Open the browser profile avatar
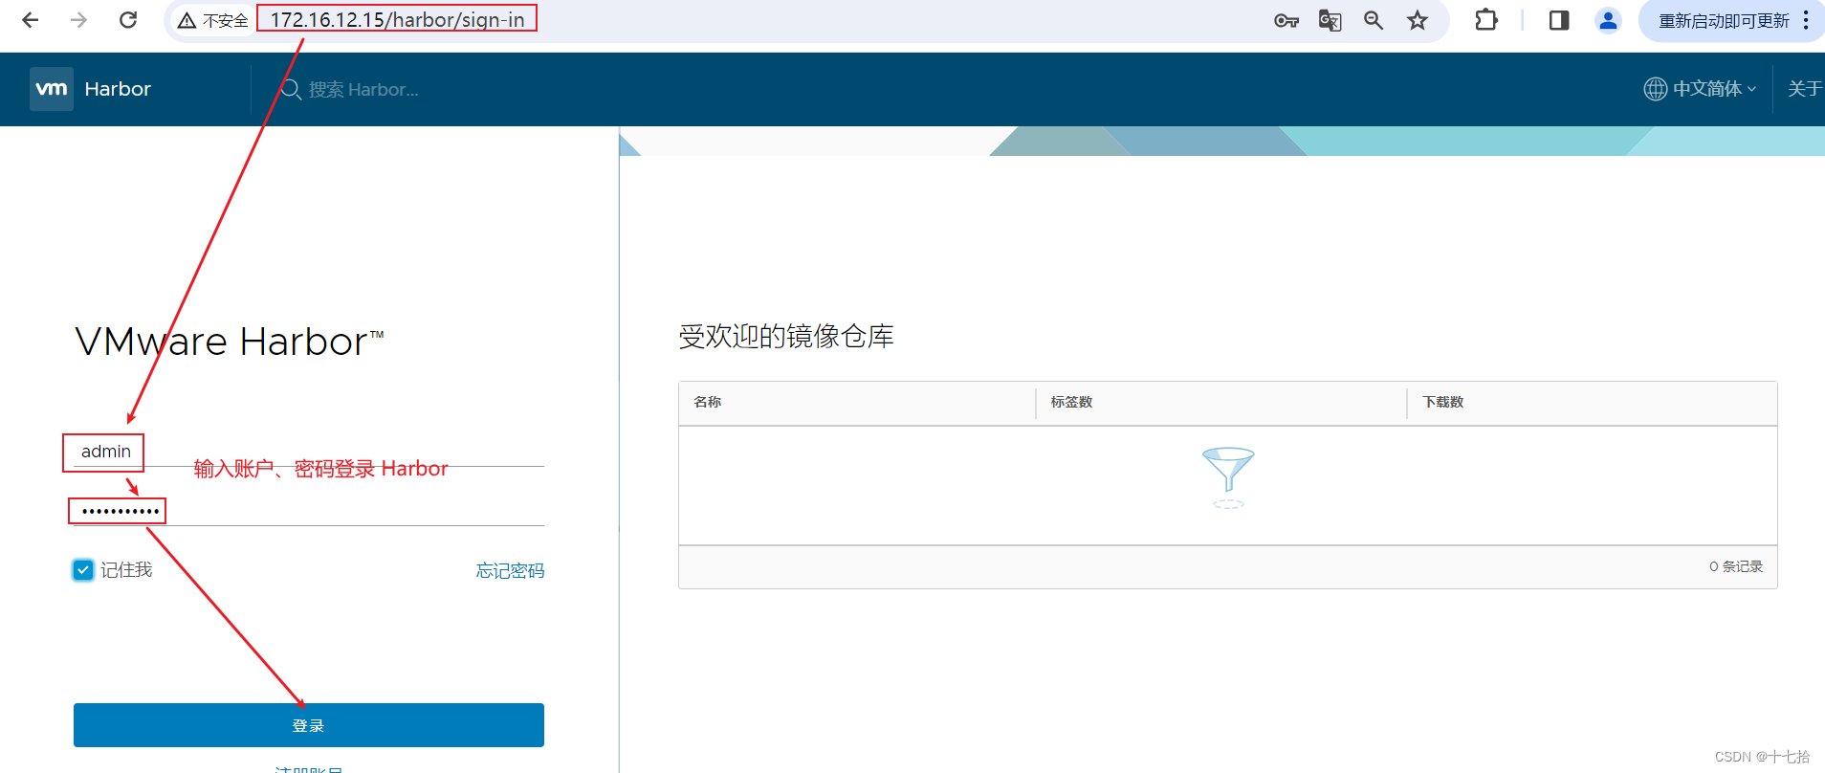1825x773 pixels. 1608,20
